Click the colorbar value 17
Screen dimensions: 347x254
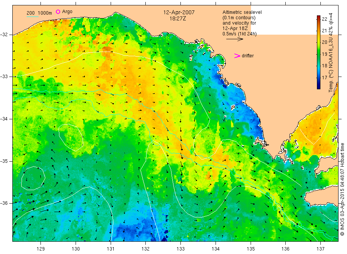(324, 77)
